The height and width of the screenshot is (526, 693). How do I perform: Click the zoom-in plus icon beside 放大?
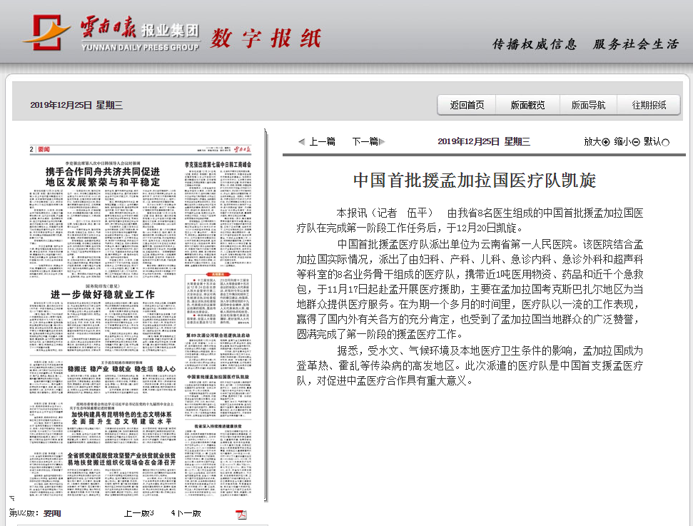coord(606,142)
